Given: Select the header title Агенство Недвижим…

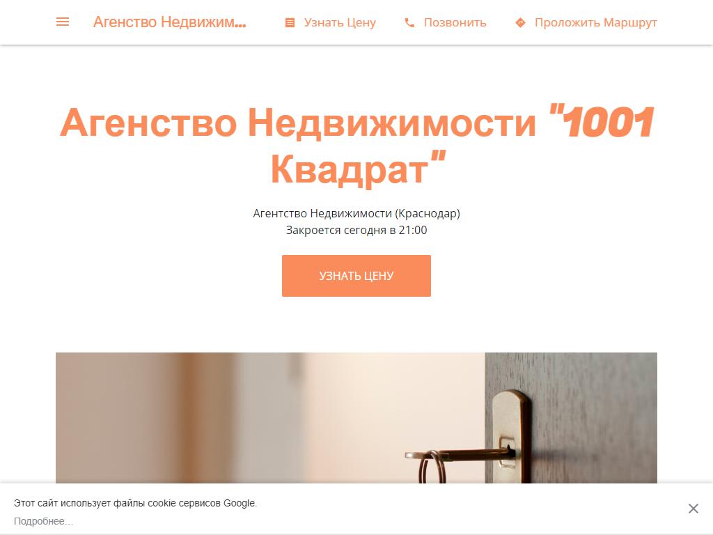Looking at the screenshot, I should 170,22.
